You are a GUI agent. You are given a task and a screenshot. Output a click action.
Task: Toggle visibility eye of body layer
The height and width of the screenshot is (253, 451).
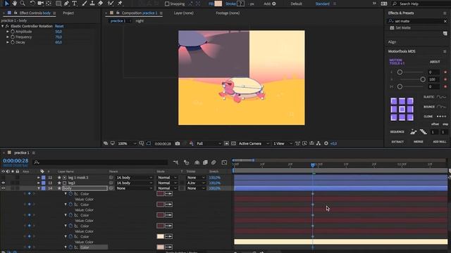click(x=3, y=188)
